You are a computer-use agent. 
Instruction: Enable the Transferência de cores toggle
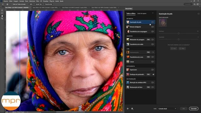coord(152,57)
